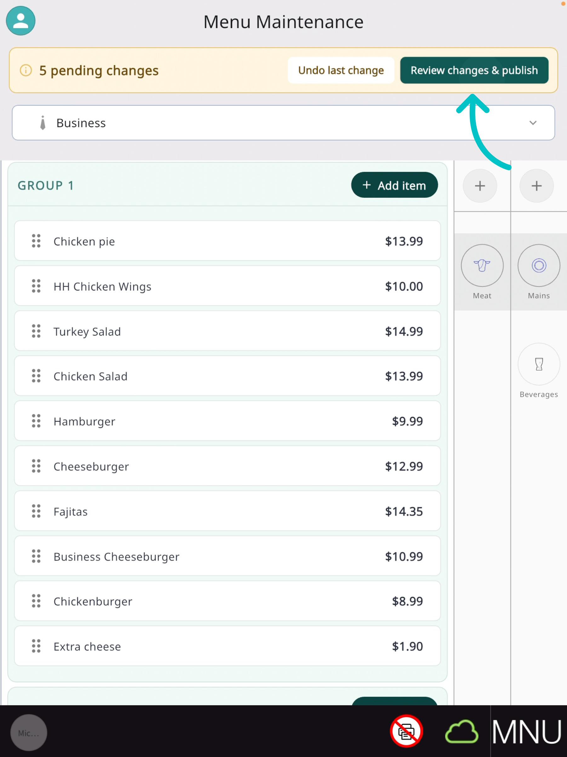Click the Chickenburger drag handle

tap(36, 601)
